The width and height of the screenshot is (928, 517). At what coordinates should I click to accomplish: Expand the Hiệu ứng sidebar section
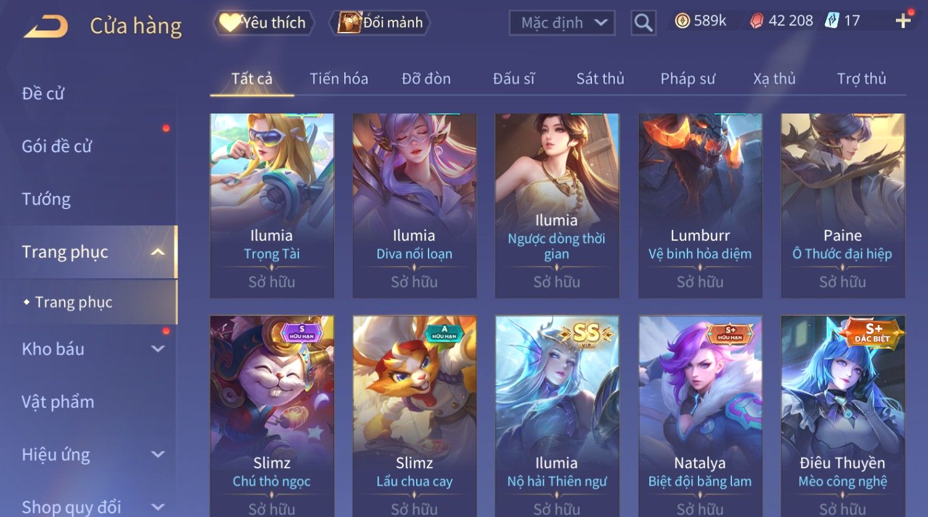158,455
